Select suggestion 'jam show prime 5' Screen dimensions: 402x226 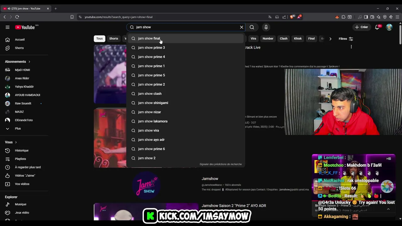tap(186, 75)
